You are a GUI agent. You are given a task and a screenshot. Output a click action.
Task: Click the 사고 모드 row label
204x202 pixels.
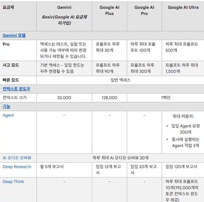(11, 65)
